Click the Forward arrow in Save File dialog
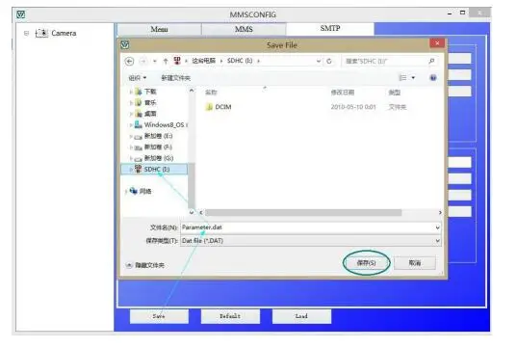Screen dimensions: 517x348 (x=143, y=61)
